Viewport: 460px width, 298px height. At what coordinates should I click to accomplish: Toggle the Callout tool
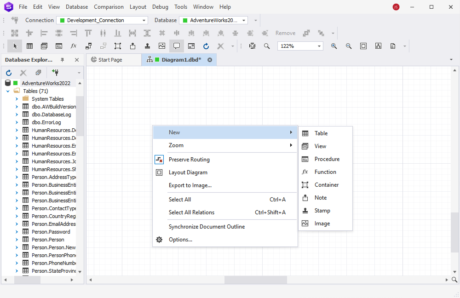click(176, 46)
